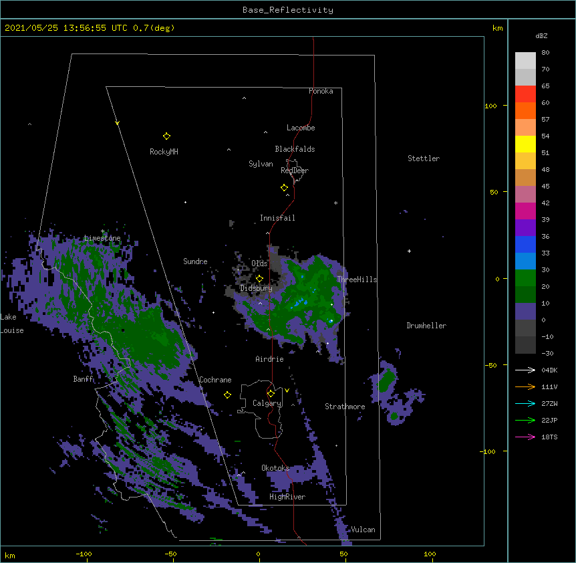Click the Calgary city label
This screenshot has height=563, width=576.
tap(267, 403)
